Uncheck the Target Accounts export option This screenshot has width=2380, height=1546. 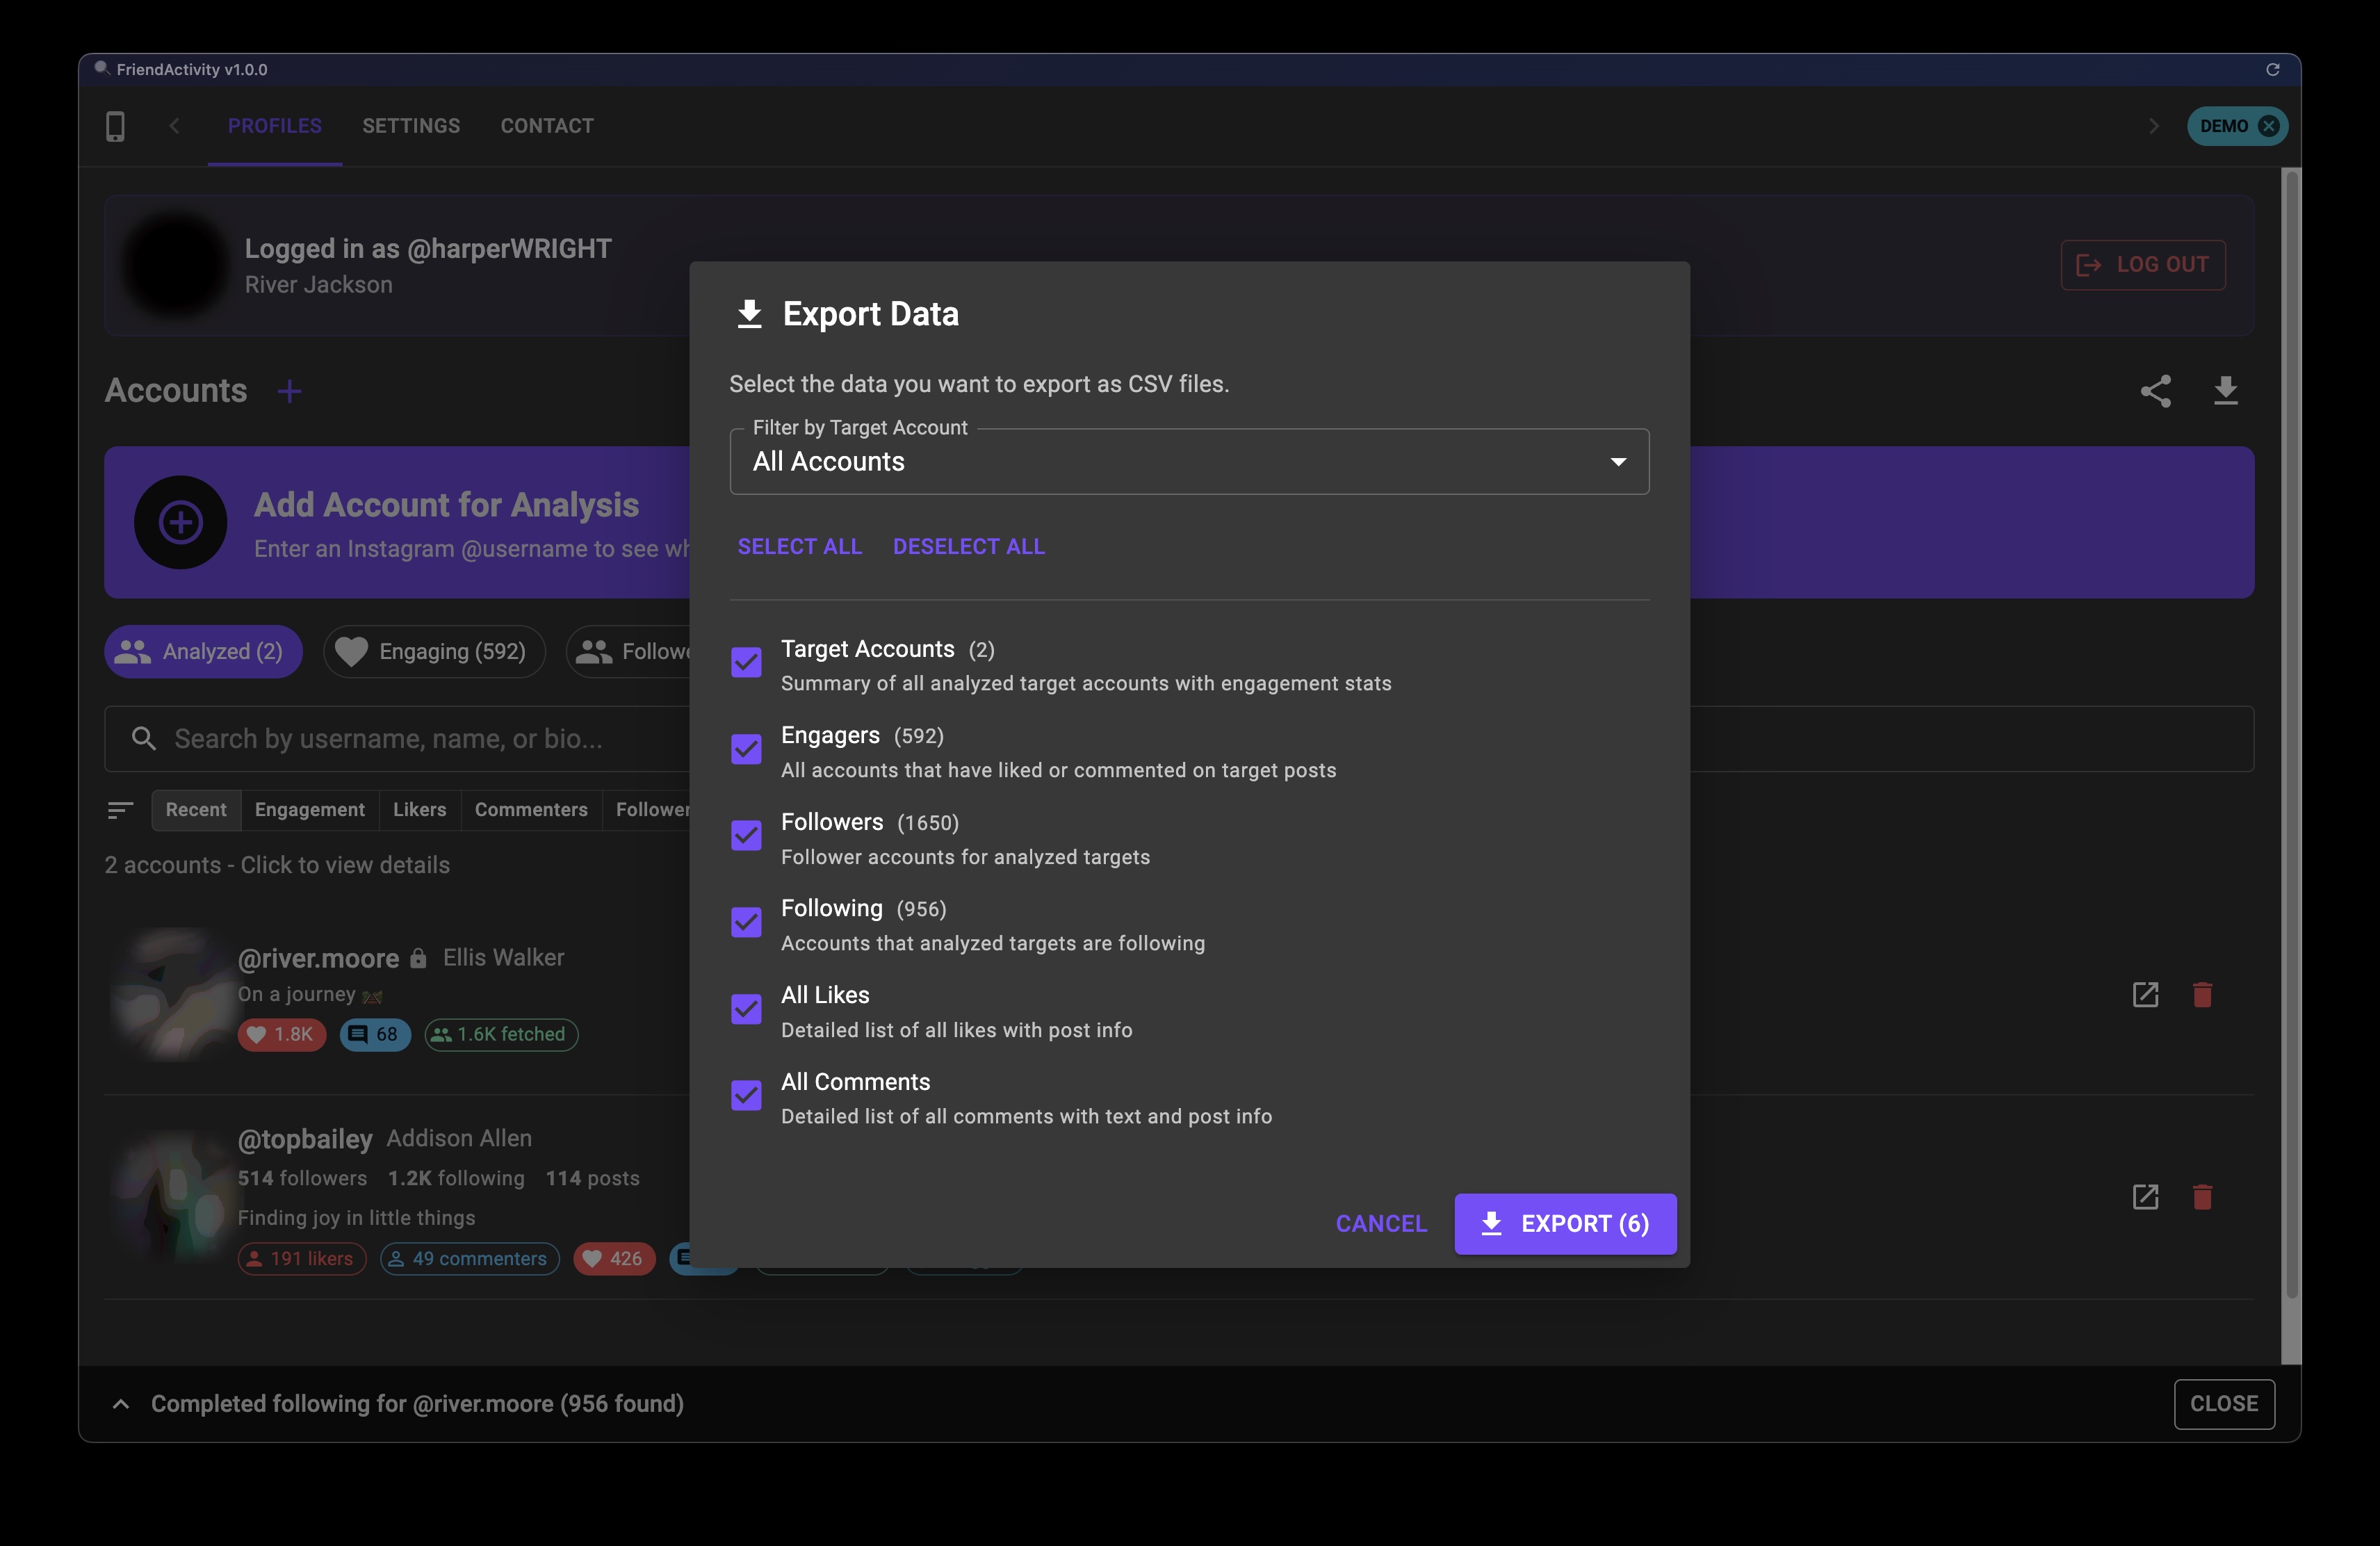746,663
